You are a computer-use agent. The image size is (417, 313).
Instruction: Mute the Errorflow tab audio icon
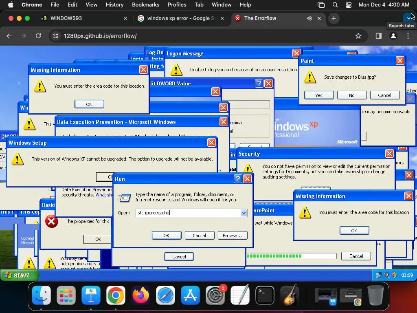point(309,18)
